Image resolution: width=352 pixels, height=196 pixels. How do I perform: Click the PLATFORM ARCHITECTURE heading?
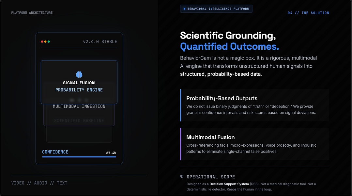[x=32, y=13]
